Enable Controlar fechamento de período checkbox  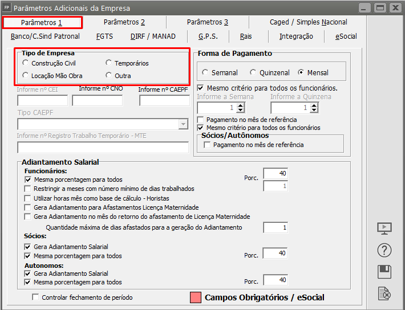point(35,297)
